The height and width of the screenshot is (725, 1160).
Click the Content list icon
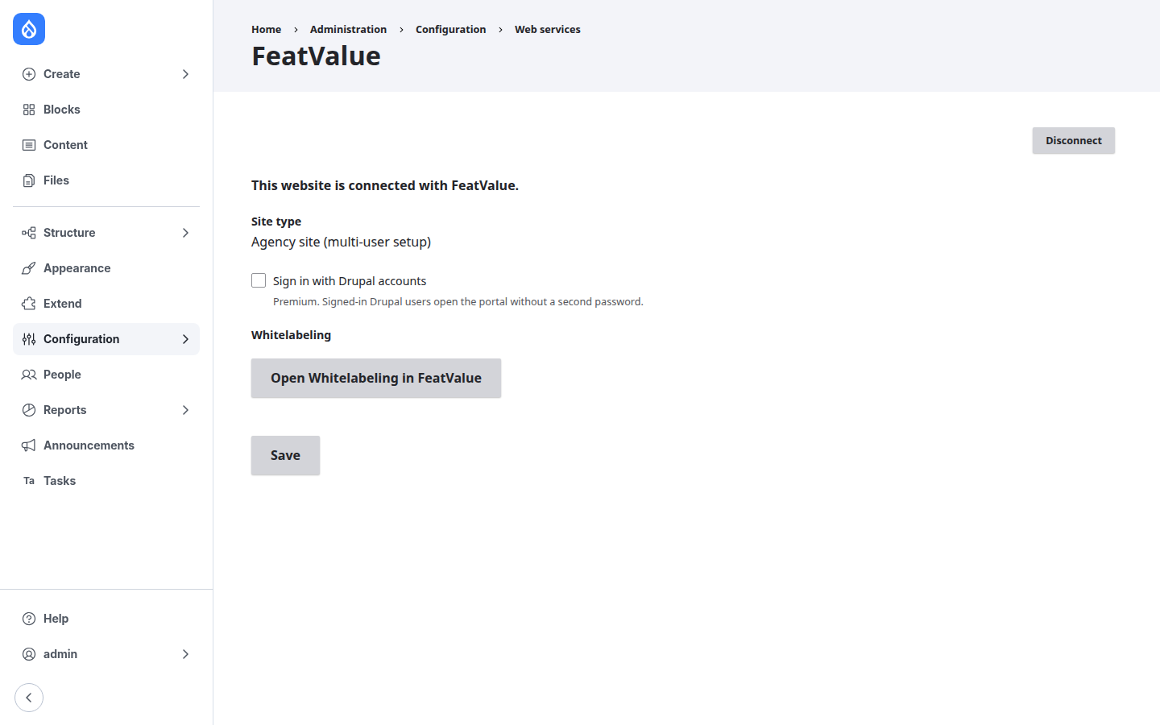pyautogui.click(x=29, y=145)
